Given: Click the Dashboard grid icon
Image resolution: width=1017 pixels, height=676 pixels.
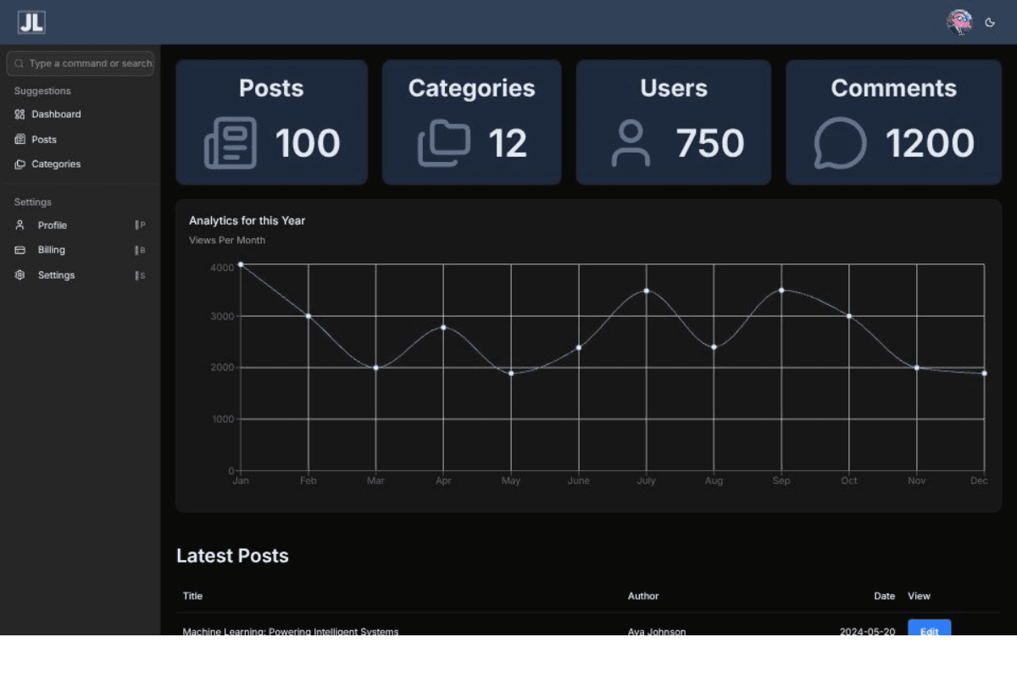Looking at the screenshot, I should pos(19,114).
